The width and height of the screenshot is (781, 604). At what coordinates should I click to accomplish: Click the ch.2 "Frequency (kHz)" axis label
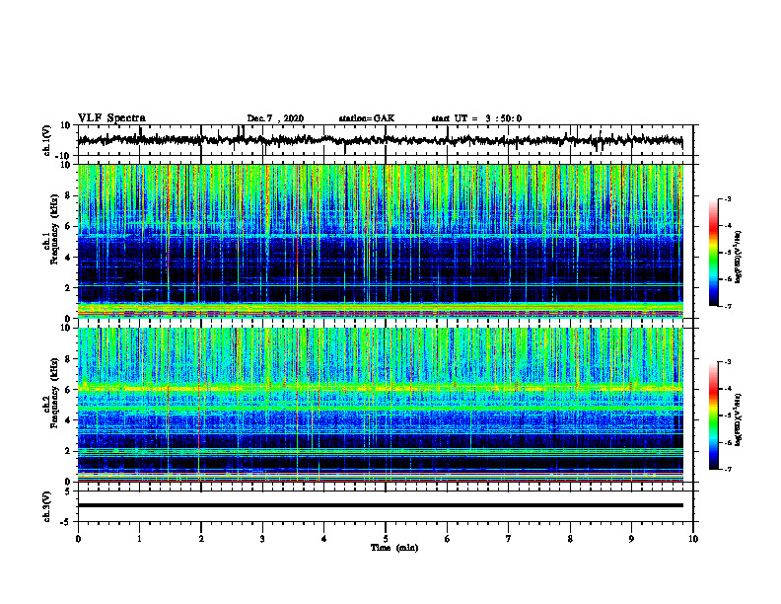pyautogui.click(x=55, y=393)
